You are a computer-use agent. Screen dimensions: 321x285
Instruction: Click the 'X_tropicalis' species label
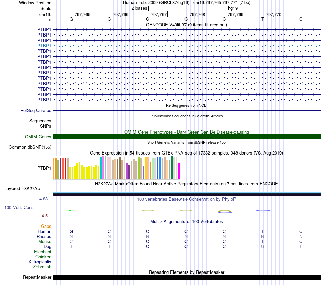(40, 262)
